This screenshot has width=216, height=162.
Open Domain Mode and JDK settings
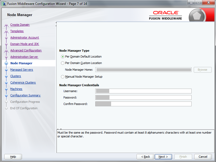tap(24, 44)
